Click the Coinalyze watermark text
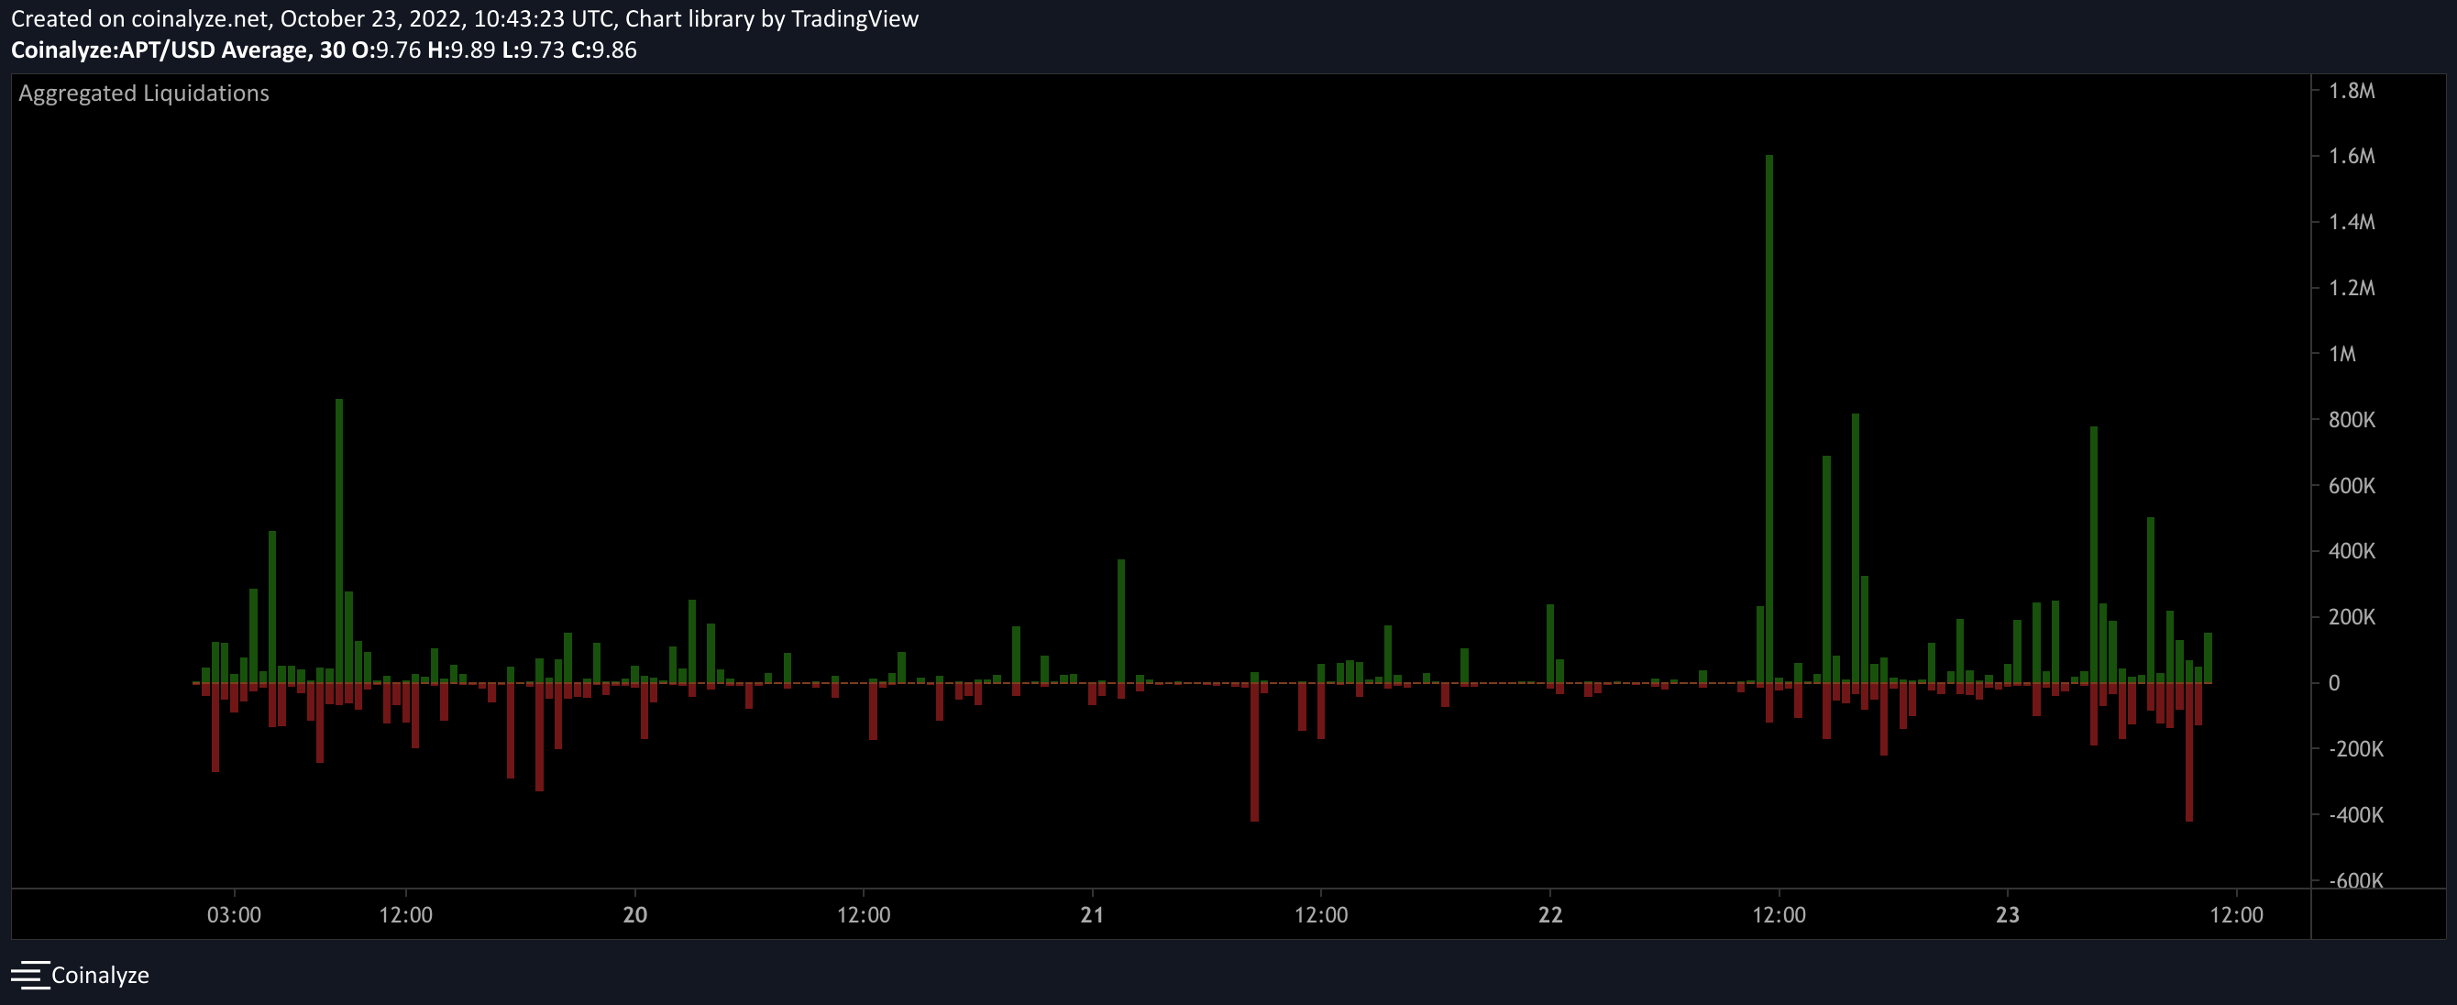The width and height of the screenshot is (2457, 1005). click(x=100, y=976)
